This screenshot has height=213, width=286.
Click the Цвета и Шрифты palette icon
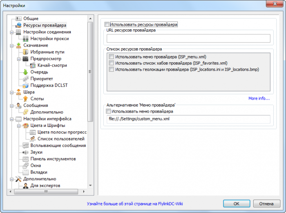26,126
